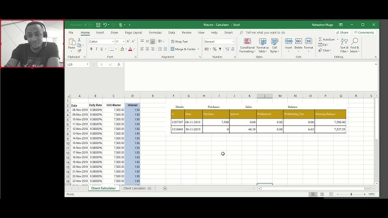Collapse the ribbon with chevron
Image resolution: width=388 pixels, height=218 pixels.
point(376,57)
